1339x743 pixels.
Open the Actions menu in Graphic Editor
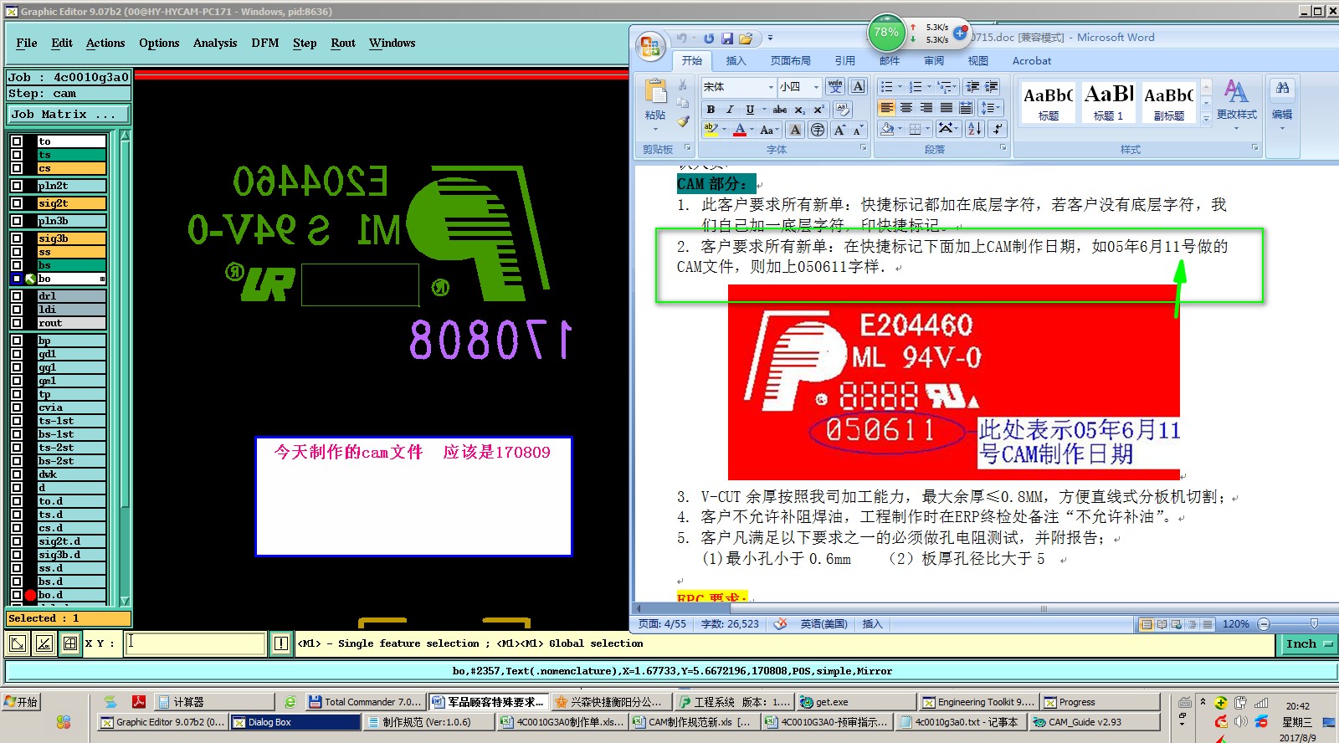(105, 43)
